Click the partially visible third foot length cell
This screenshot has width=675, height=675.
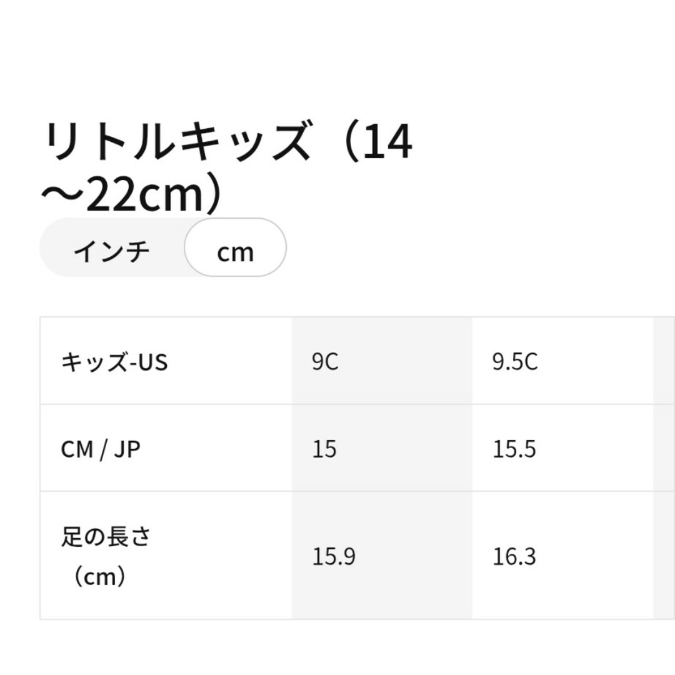click(x=664, y=556)
